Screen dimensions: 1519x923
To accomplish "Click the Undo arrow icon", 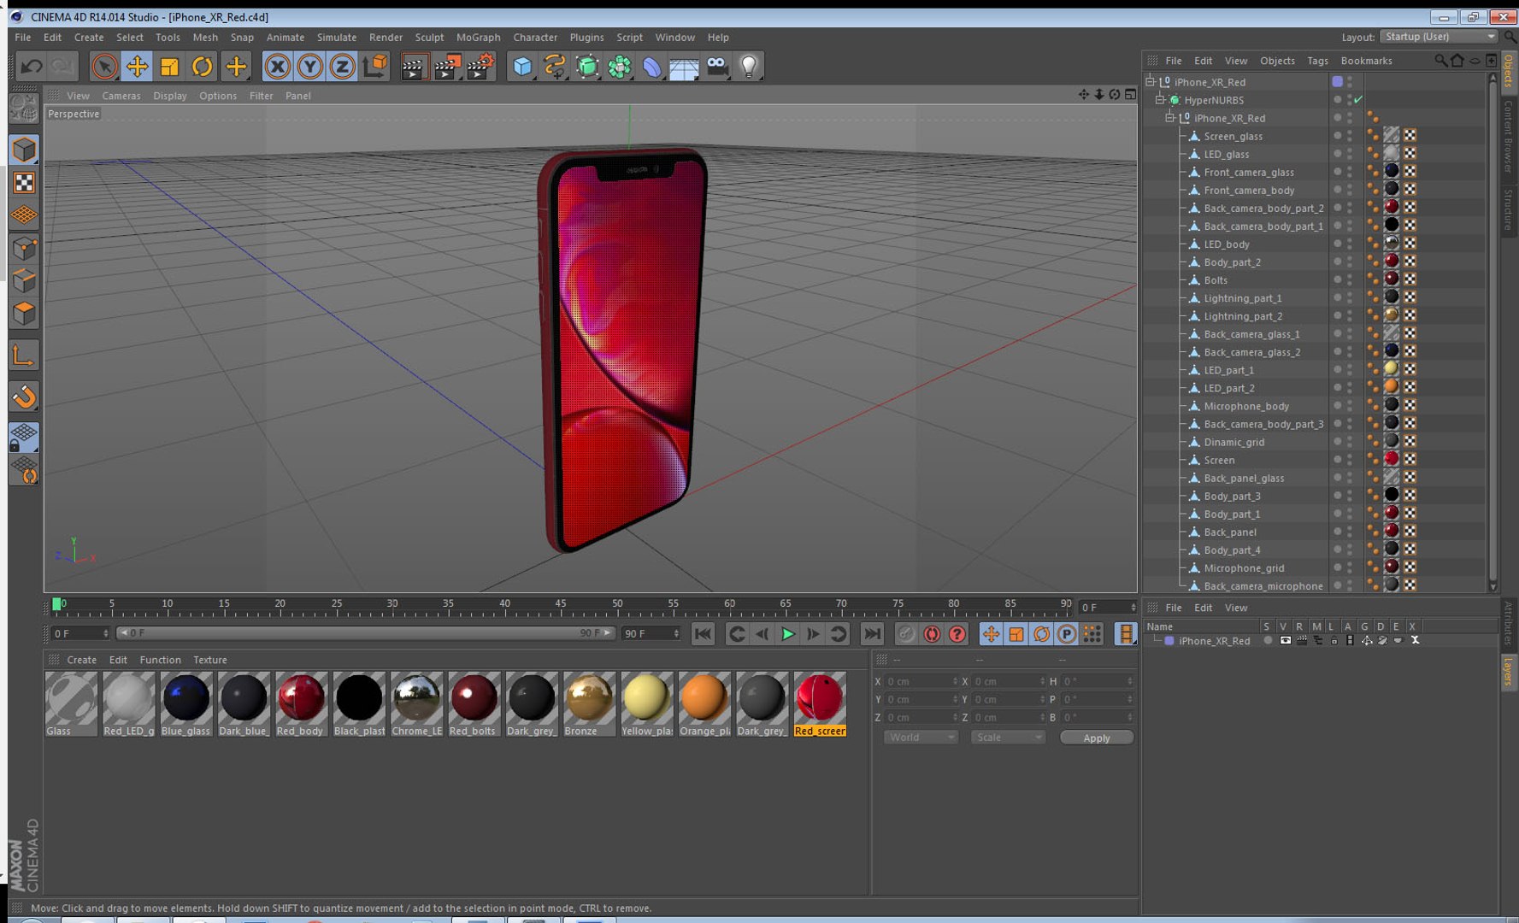I will pos(32,66).
